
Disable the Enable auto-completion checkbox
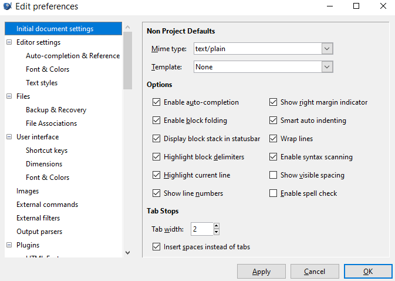(156, 102)
